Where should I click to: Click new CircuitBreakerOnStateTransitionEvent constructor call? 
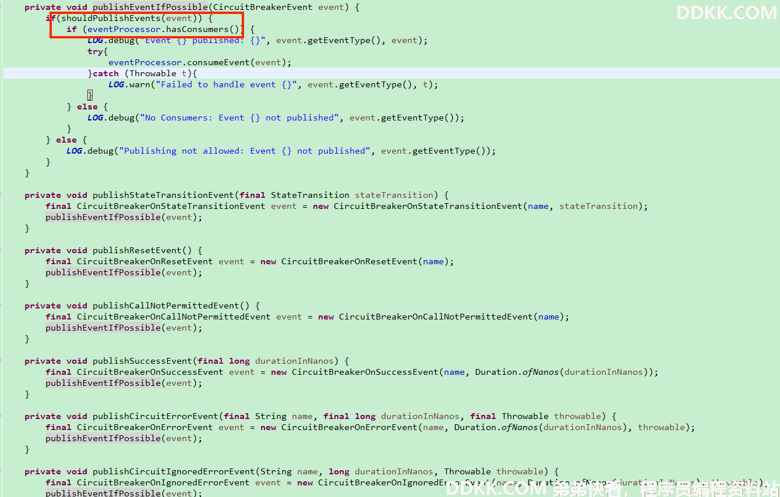pos(418,206)
